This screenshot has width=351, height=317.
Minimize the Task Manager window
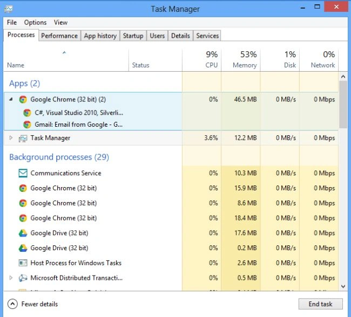pyautogui.click(x=302, y=8)
